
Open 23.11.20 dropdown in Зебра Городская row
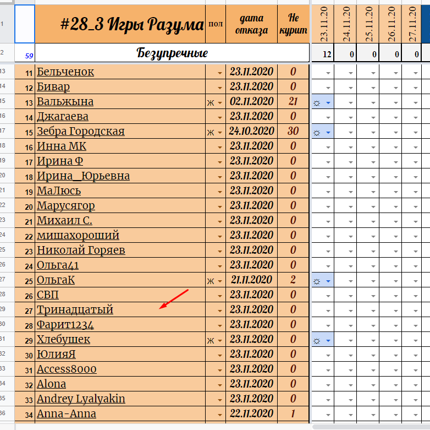pyautogui.click(x=328, y=133)
